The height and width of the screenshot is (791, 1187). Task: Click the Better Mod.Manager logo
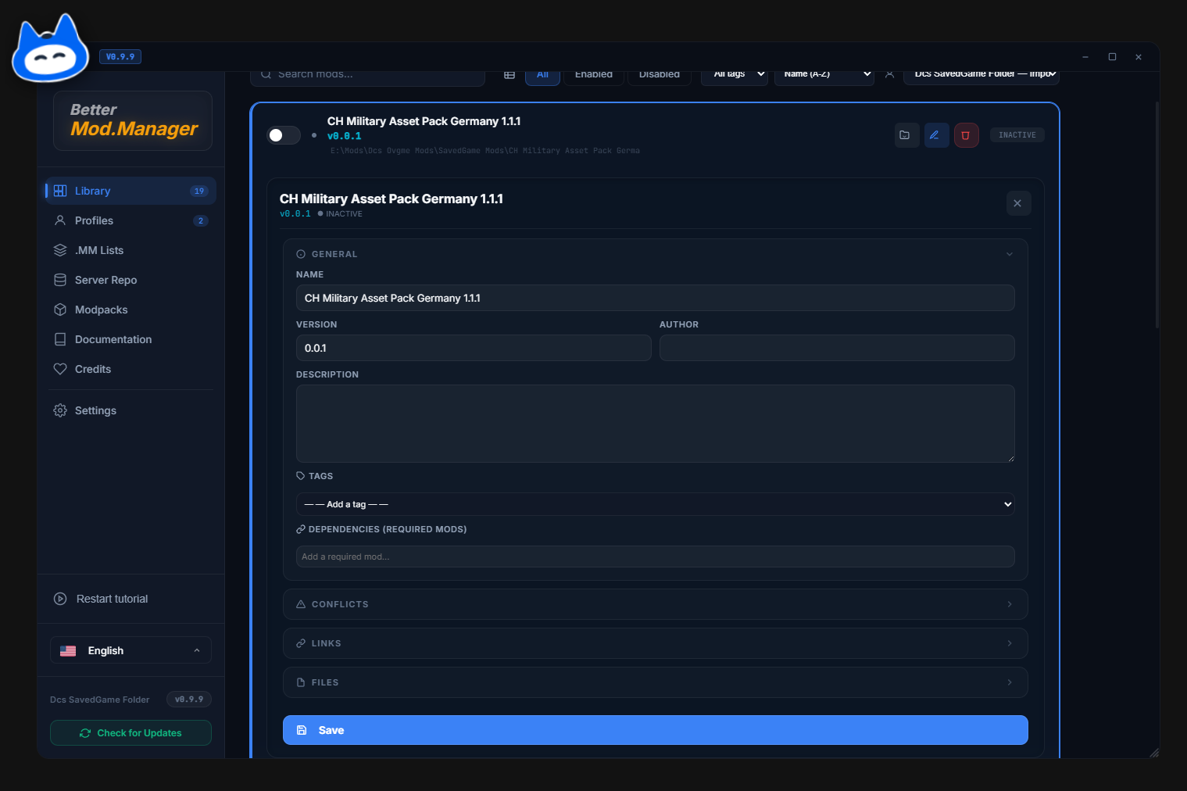pos(133,120)
